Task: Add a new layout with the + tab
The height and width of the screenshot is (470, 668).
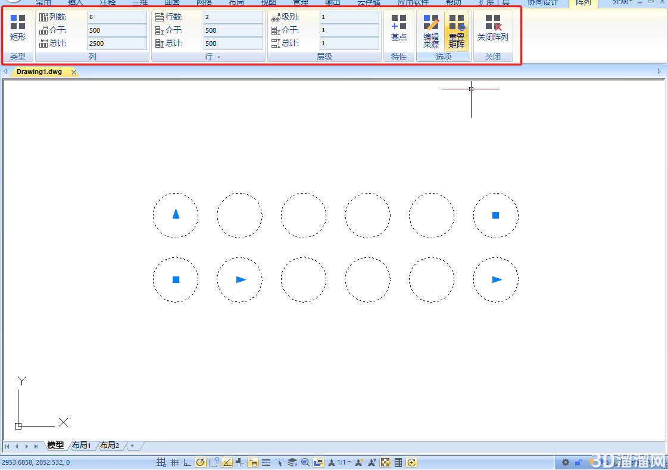Action: coord(132,446)
